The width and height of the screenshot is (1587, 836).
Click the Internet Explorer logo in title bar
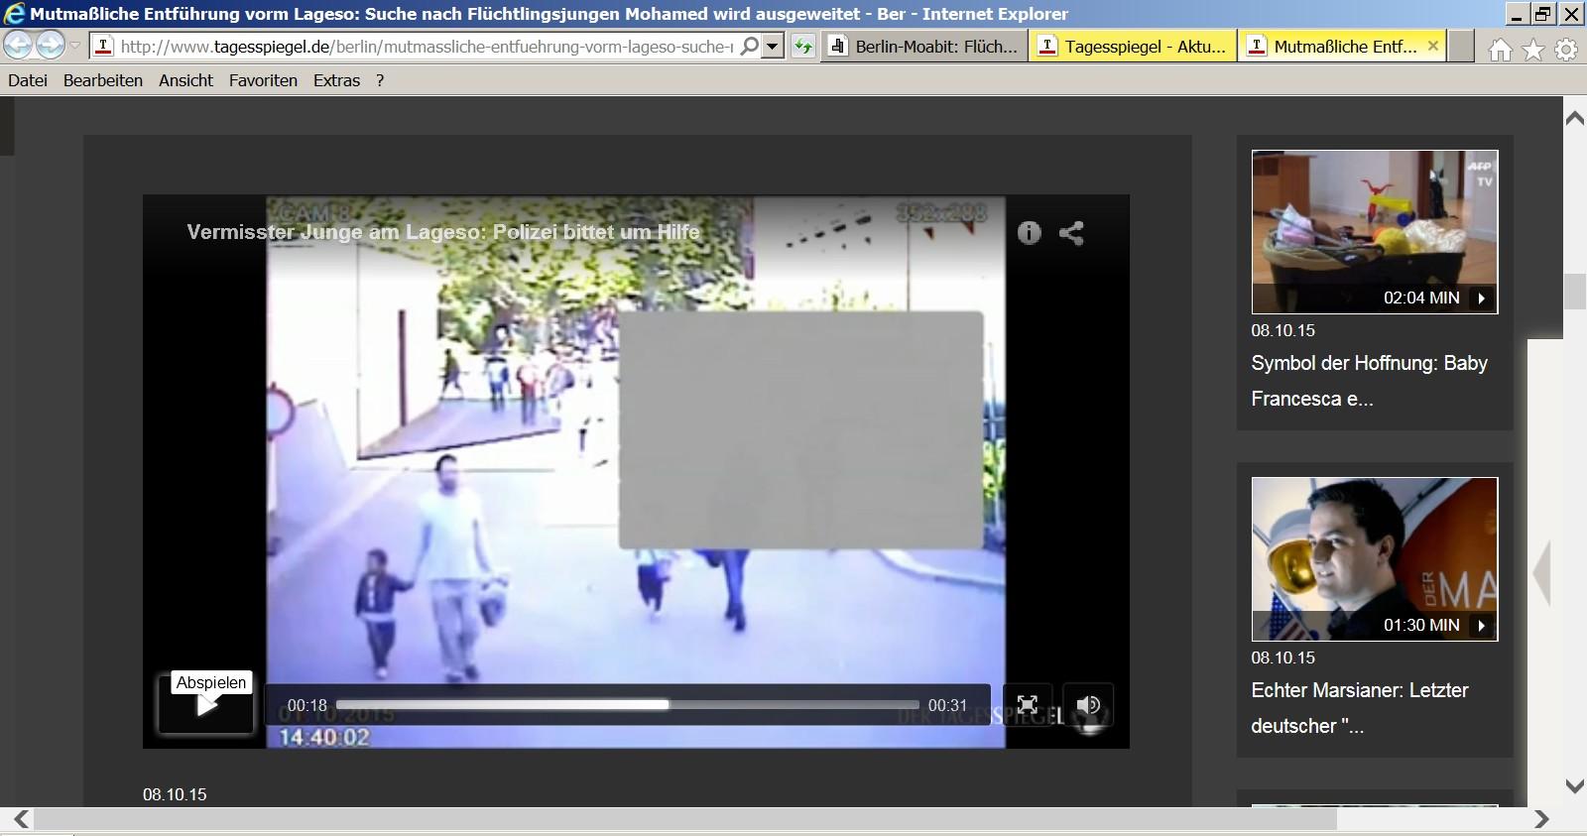click(x=14, y=14)
